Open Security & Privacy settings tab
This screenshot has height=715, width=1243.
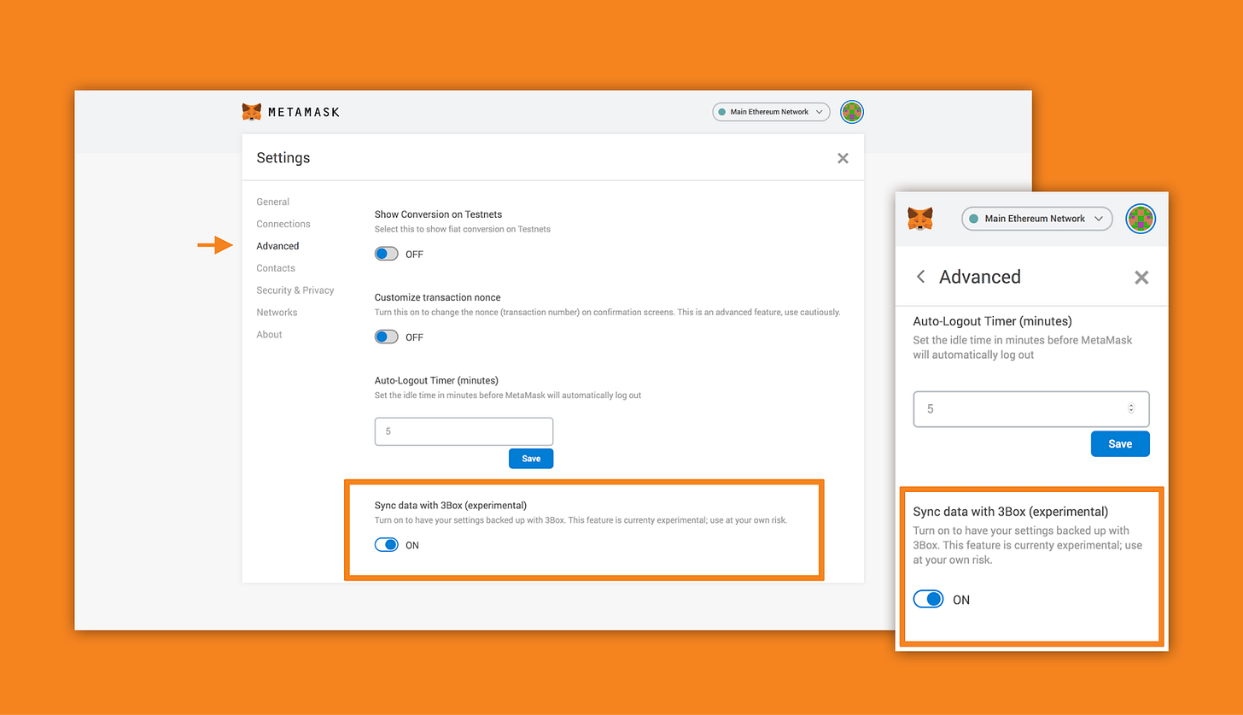[295, 290]
